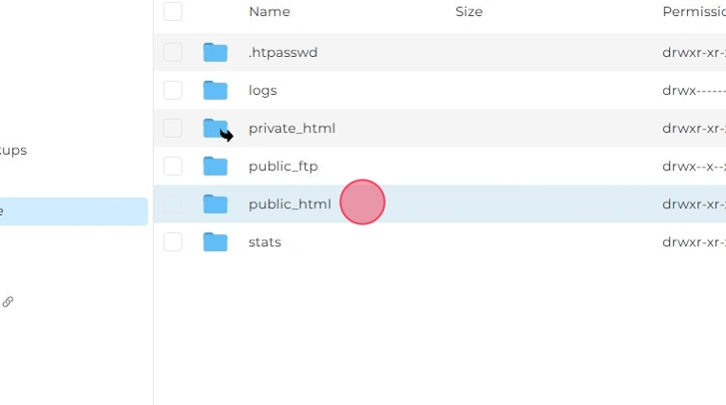Open the private_html folder name
Screen dimensions: 726x405
point(291,128)
